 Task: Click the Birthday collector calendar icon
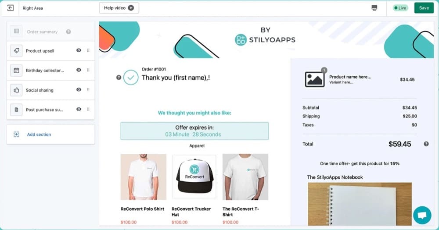[x=16, y=71]
